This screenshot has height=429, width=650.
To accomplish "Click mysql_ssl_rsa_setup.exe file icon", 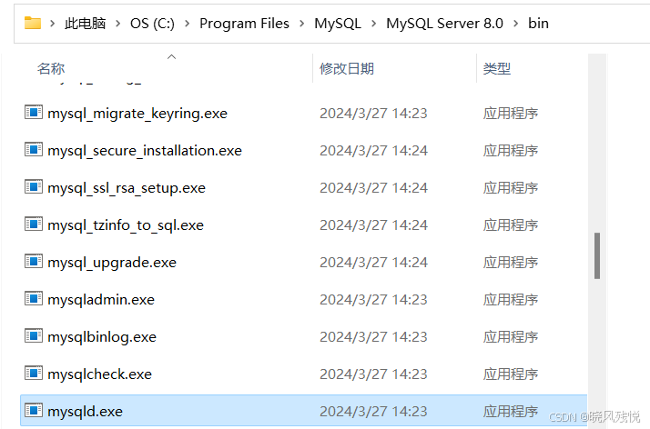I will point(34,186).
